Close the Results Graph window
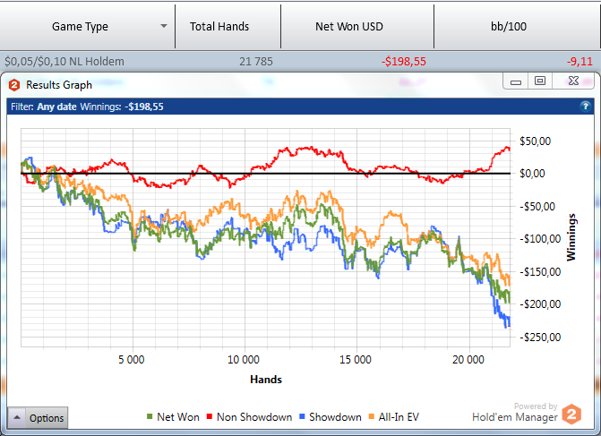 tap(573, 81)
